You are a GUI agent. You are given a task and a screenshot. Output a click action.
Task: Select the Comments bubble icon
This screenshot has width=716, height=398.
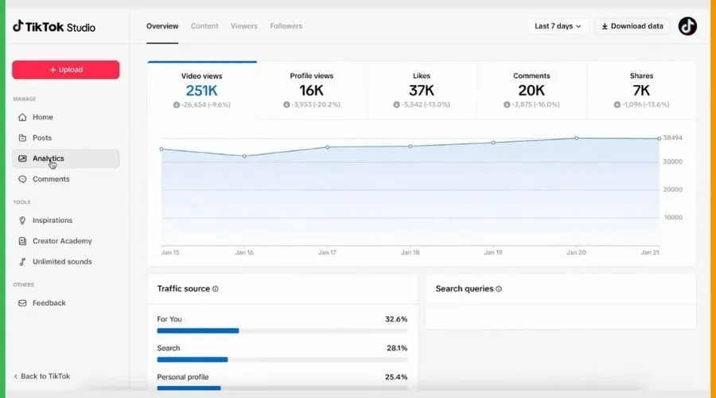(x=22, y=179)
